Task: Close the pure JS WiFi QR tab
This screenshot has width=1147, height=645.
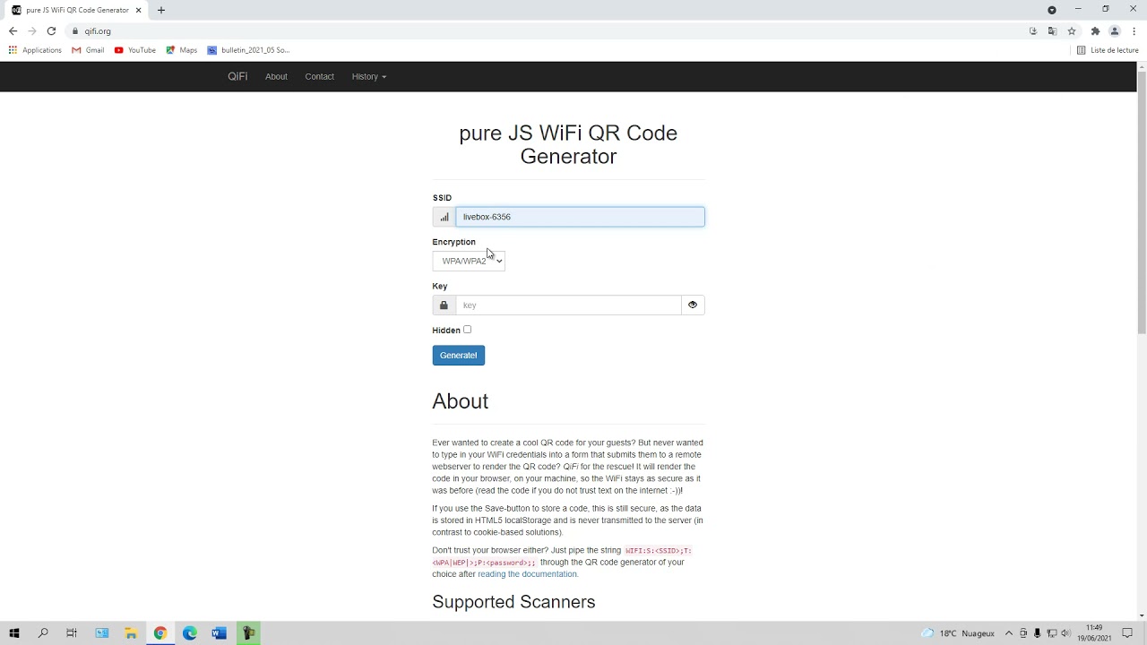Action: click(138, 10)
